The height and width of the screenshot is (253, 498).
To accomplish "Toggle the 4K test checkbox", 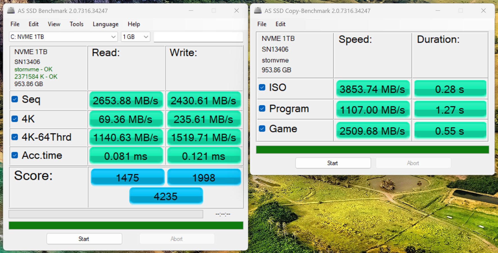I will [x=15, y=119].
